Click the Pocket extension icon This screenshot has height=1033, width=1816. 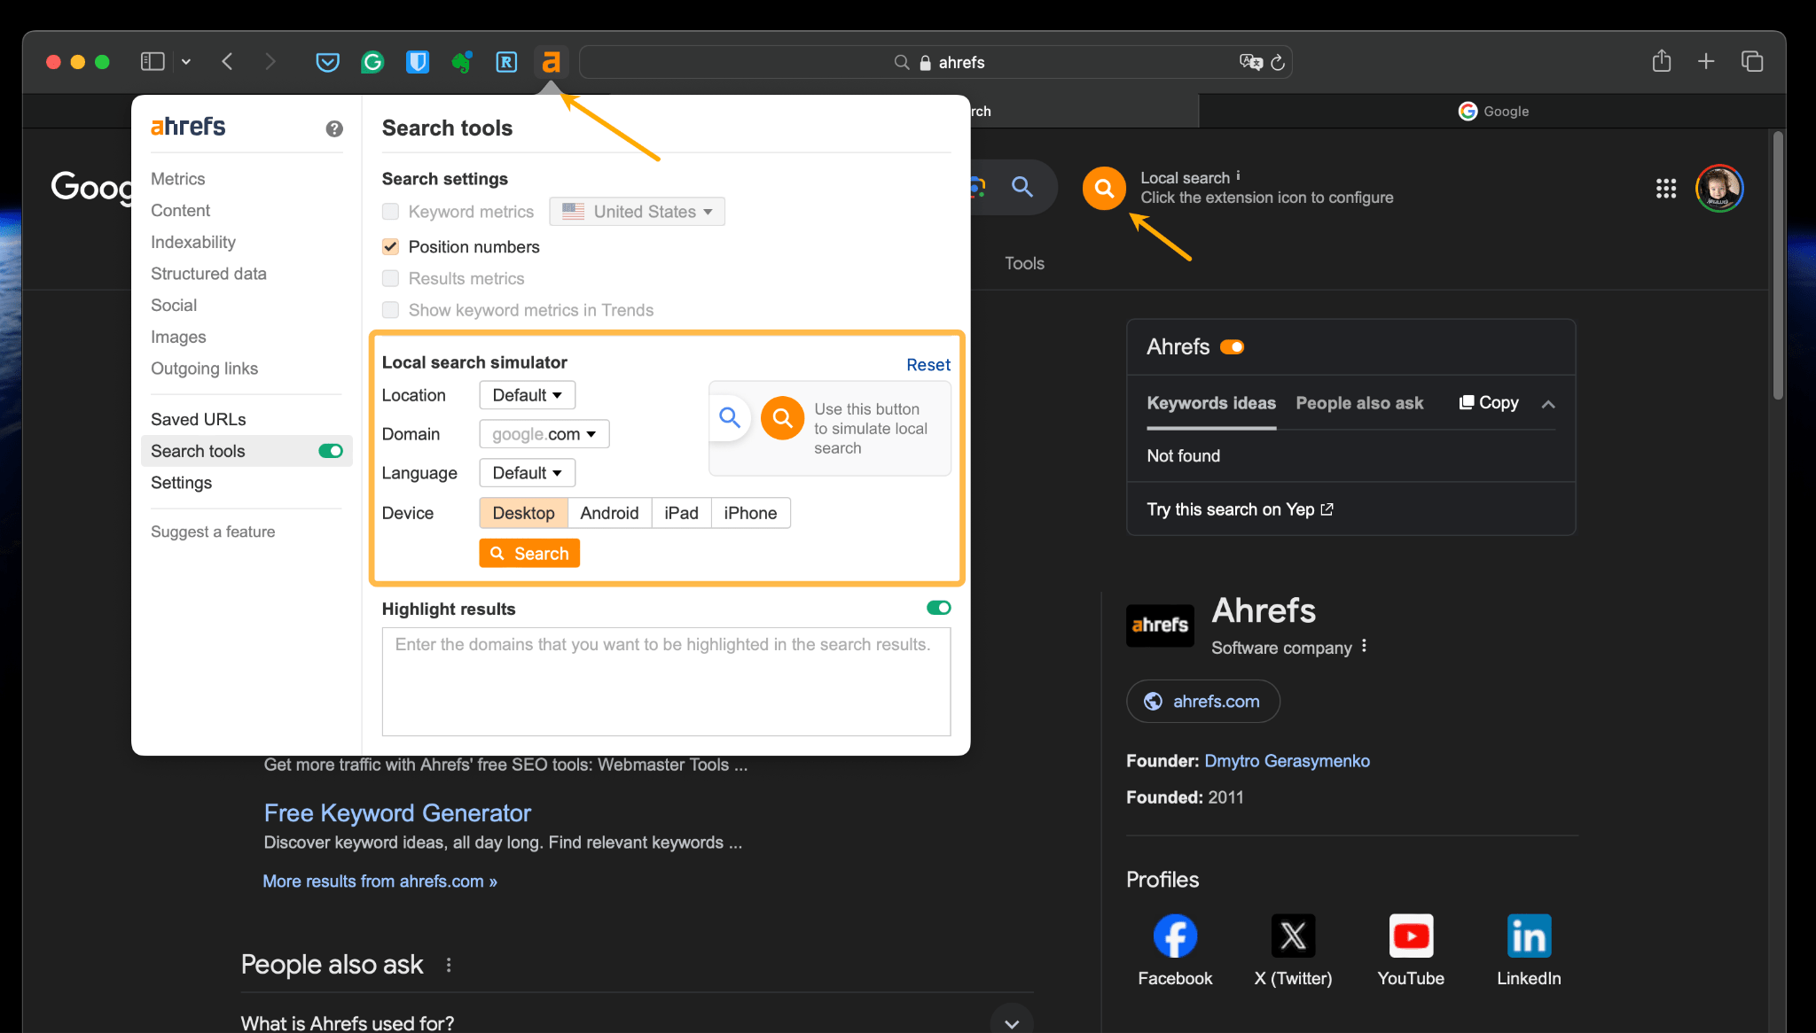click(327, 60)
